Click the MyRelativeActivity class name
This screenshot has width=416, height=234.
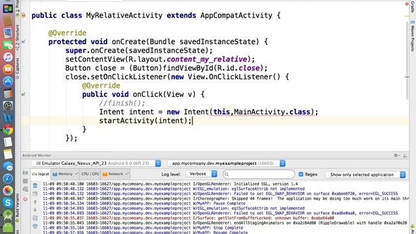coord(124,16)
